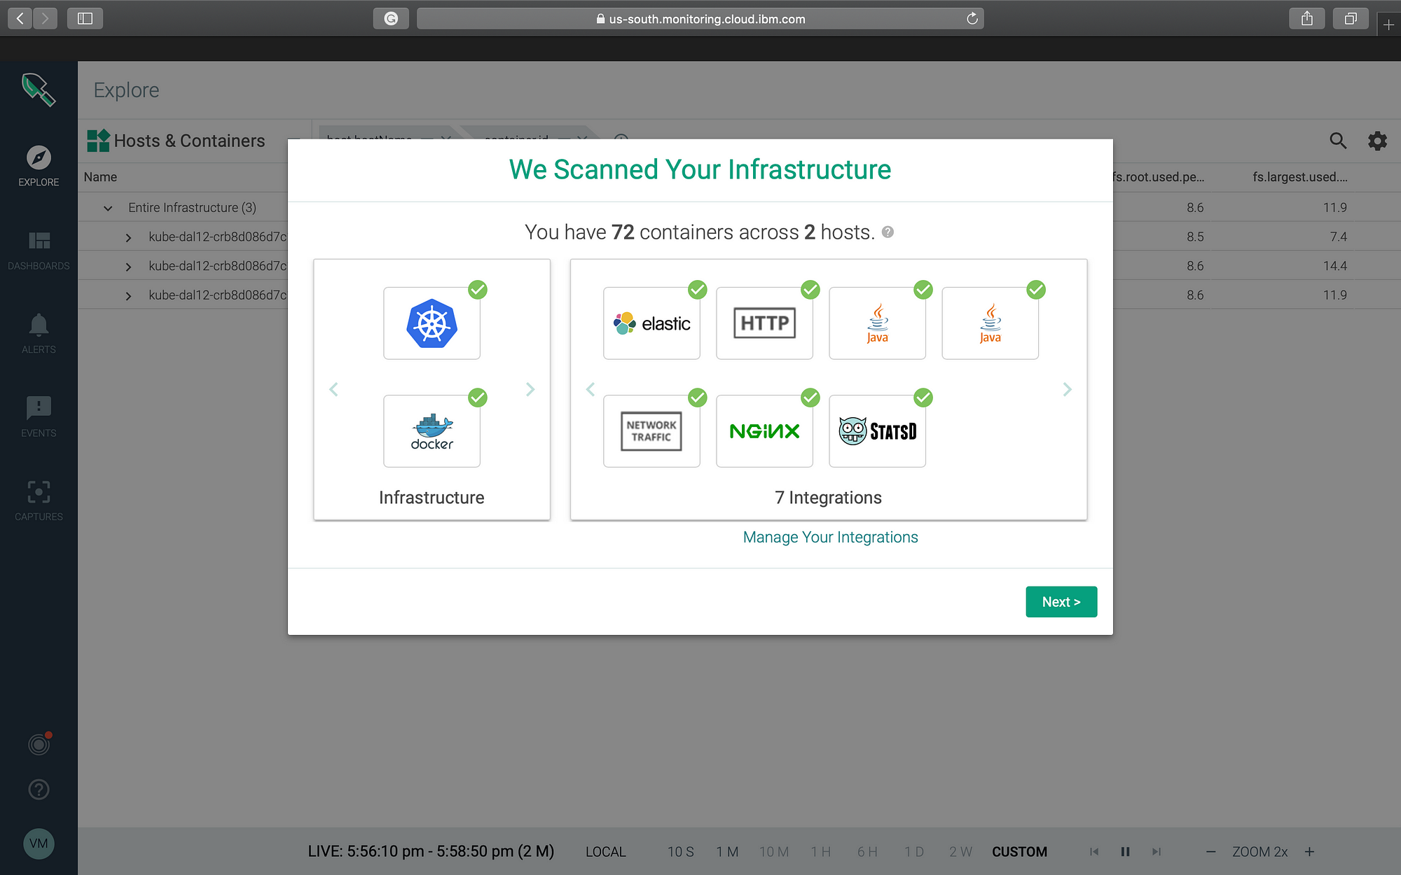Expand the second kube-dal12 host row
Viewport: 1401px width, 875px height.
coord(128,267)
